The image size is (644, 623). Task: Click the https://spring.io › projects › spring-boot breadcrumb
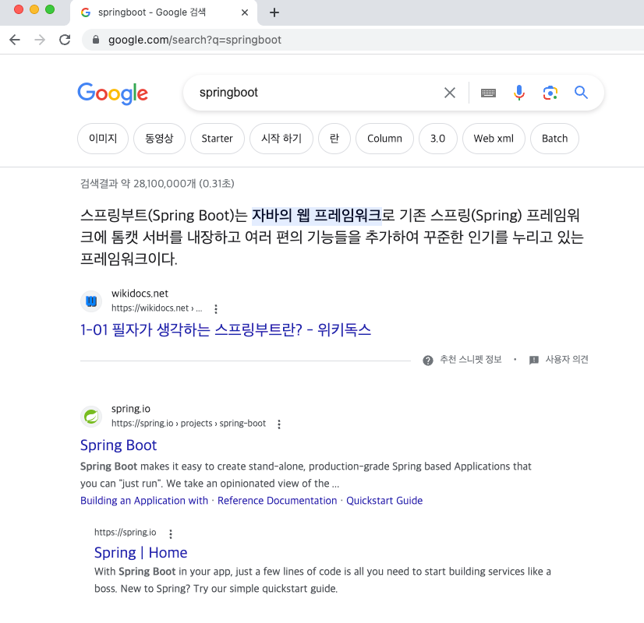pyautogui.click(x=189, y=424)
